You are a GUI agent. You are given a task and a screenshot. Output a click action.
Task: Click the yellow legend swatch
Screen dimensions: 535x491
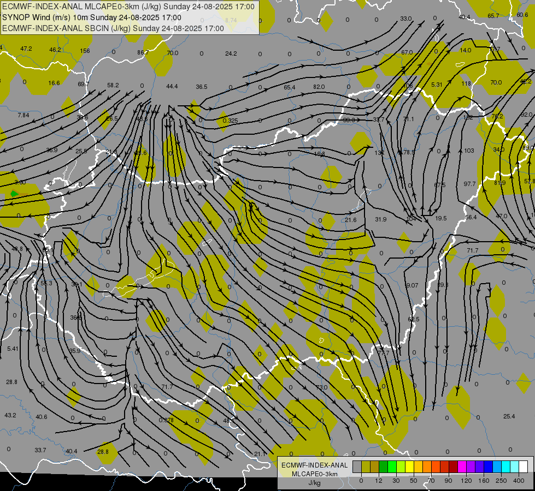409,467
